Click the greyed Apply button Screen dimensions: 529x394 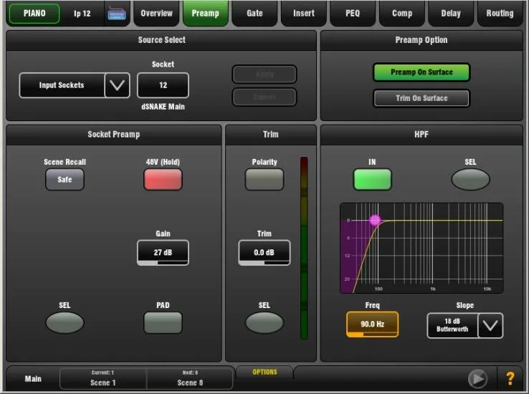click(264, 75)
